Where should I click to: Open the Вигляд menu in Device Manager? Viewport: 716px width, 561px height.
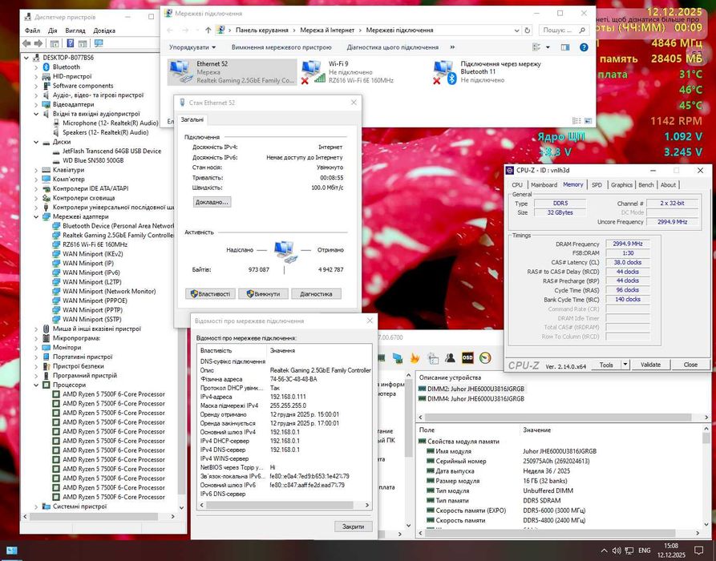tap(75, 30)
